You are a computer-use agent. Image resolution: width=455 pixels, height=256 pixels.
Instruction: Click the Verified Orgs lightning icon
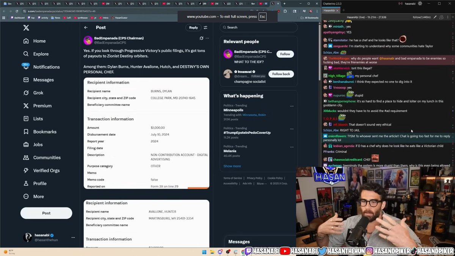[26, 170]
